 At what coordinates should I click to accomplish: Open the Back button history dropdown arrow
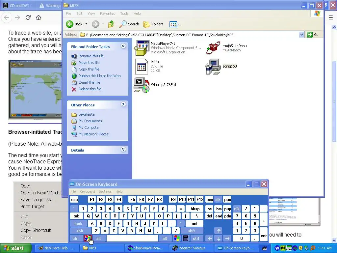[87, 24]
